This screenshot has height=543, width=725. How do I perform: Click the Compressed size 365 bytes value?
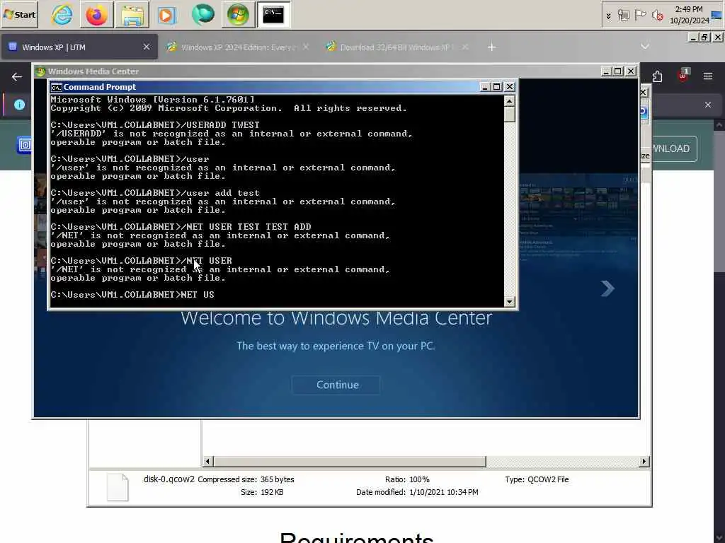tap(277, 480)
